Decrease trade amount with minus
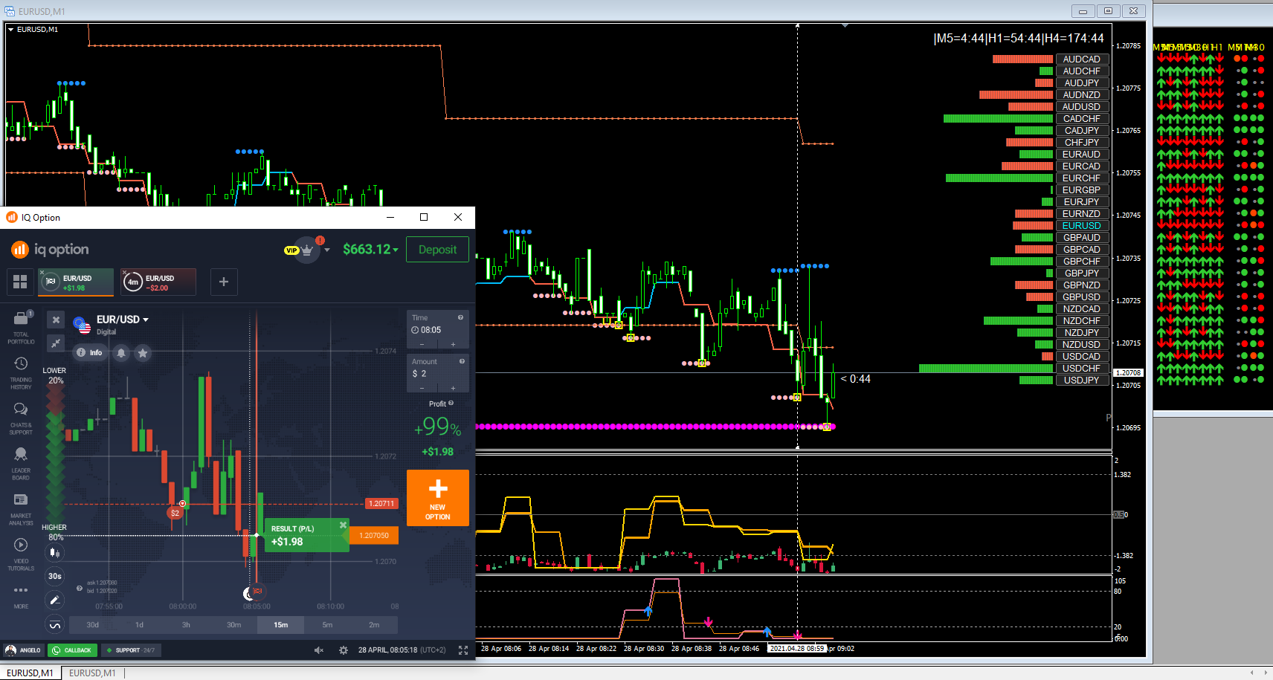Screen dimensions: 1273x680 pos(422,389)
